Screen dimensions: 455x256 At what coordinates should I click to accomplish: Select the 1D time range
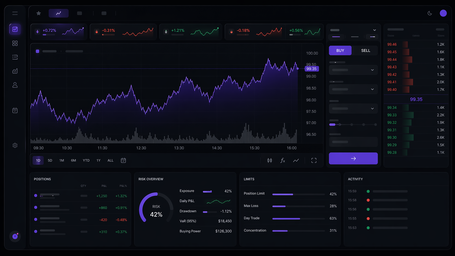[x=38, y=160]
